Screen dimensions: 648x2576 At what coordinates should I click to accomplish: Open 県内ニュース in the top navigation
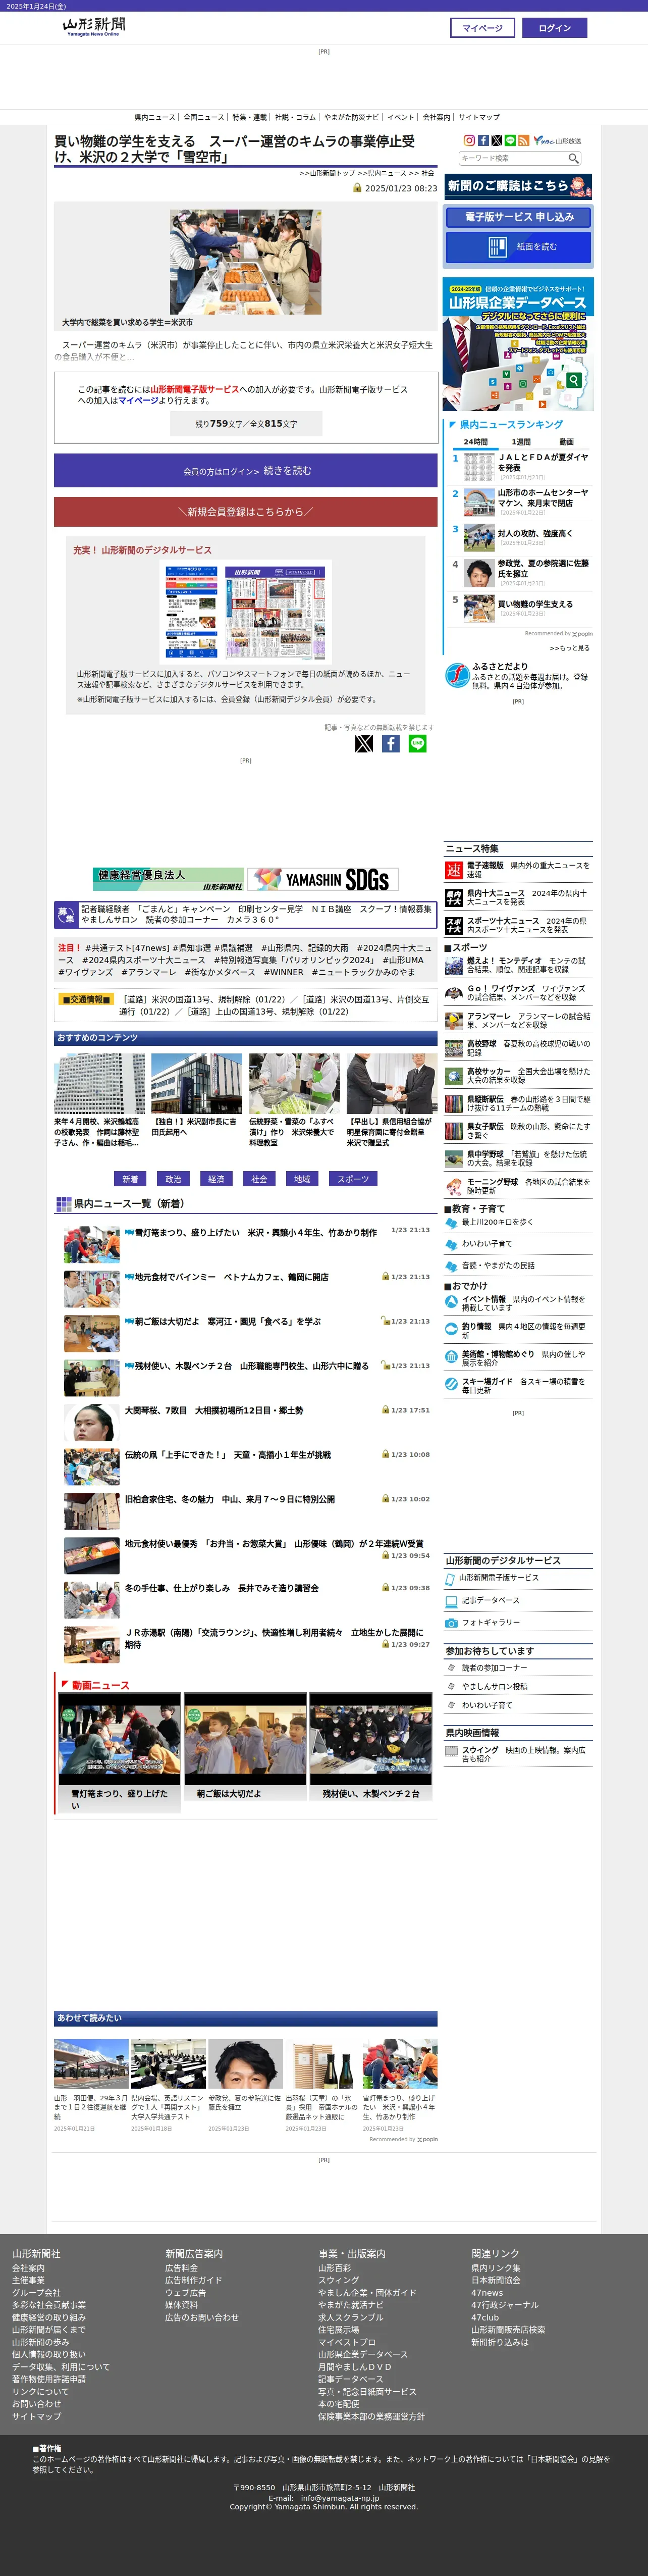pos(155,117)
